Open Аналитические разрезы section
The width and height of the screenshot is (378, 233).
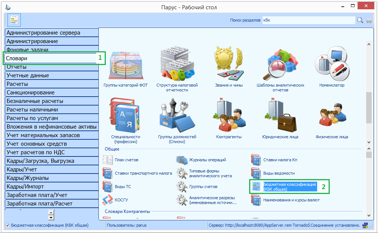pyautogui.click(x=206, y=200)
